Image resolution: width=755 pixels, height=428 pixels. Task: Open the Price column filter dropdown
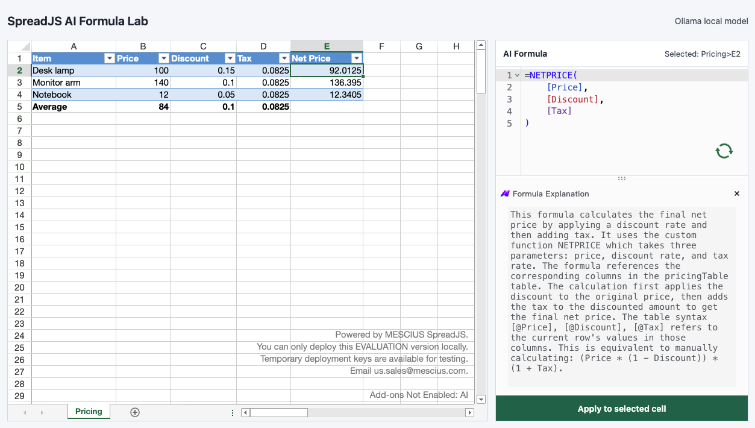tap(163, 58)
